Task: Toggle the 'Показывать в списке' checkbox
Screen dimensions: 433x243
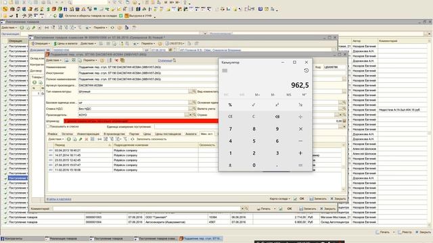Action: tap(48, 126)
